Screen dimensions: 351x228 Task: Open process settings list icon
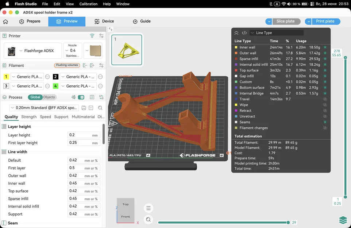coord(92,97)
